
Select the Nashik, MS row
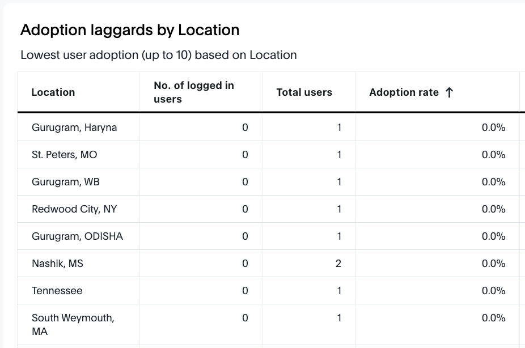57,264
